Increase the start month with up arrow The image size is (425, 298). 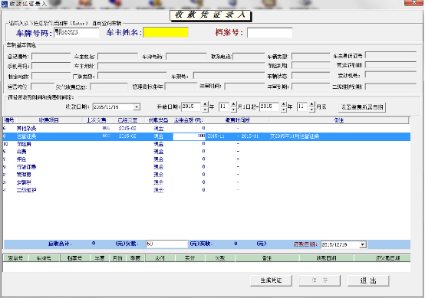click(234, 104)
